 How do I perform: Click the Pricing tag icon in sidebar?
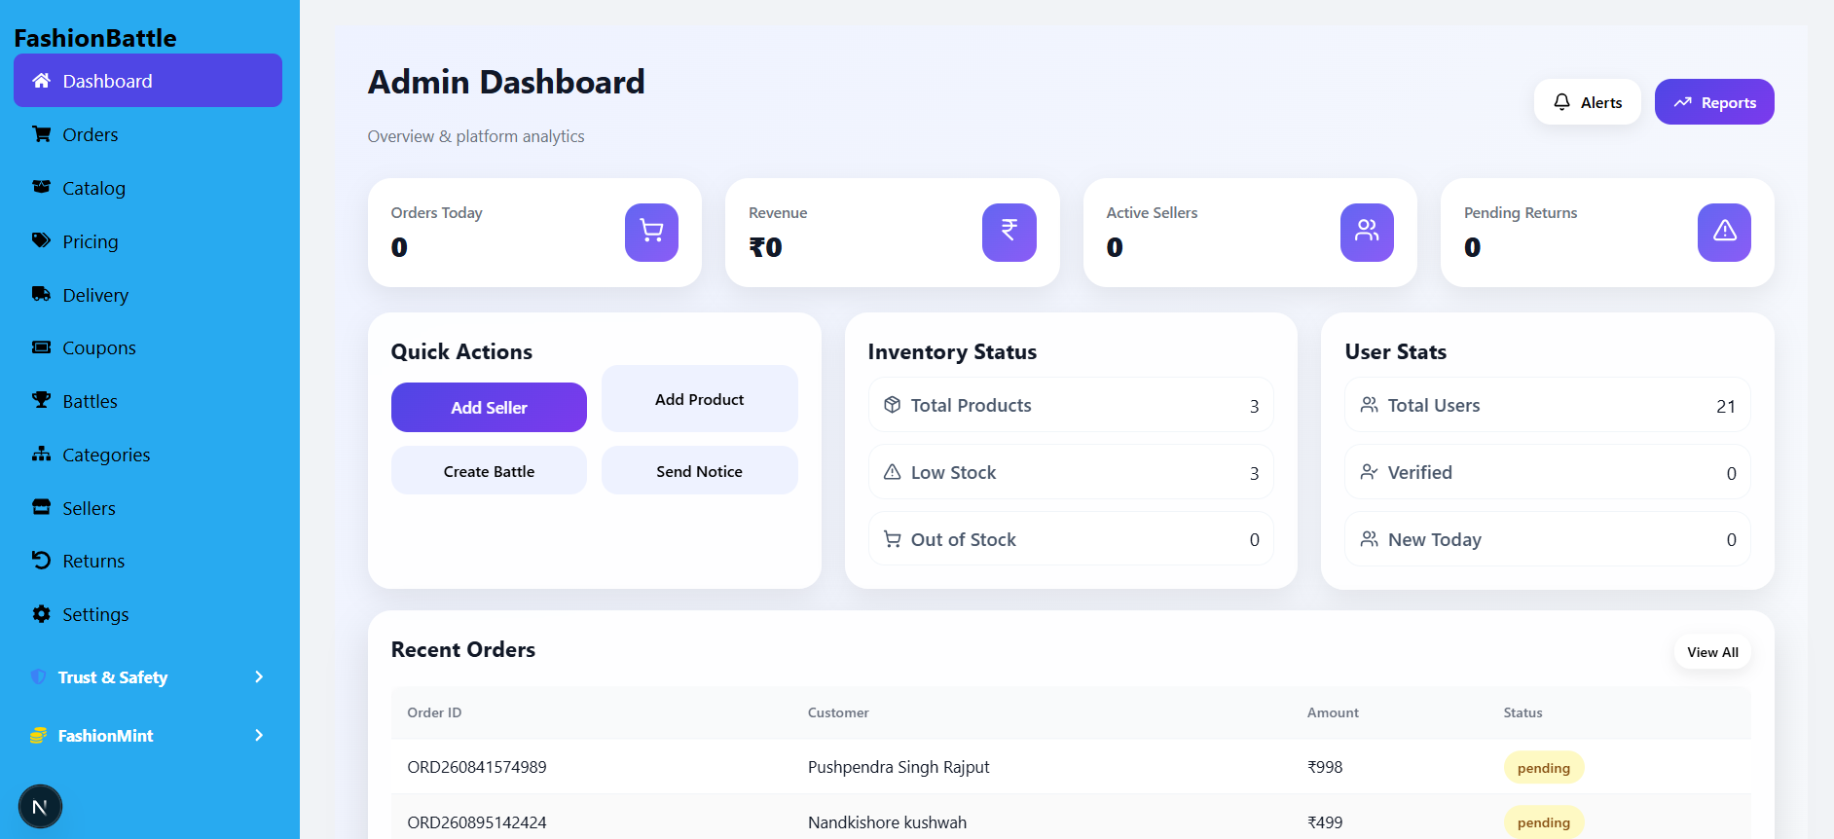tap(41, 240)
